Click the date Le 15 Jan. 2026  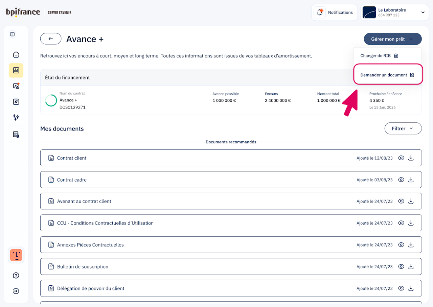(383, 108)
